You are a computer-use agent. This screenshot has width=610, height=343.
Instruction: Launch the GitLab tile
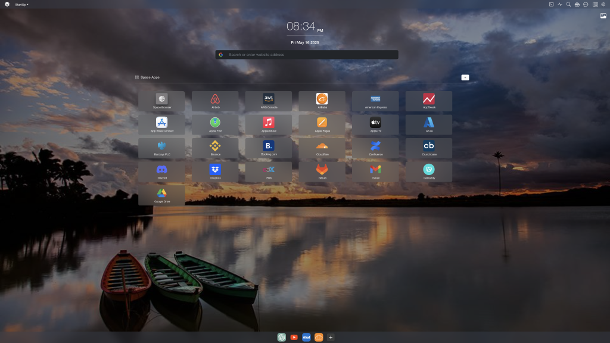click(322, 172)
